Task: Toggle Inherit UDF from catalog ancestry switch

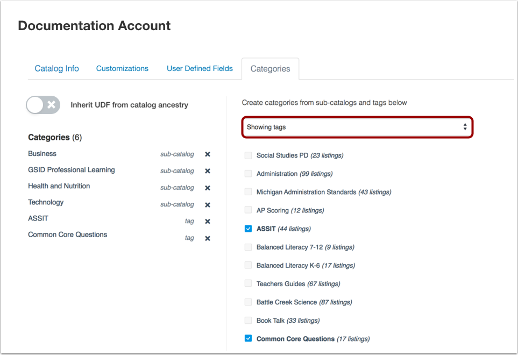Action: [x=43, y=105]
